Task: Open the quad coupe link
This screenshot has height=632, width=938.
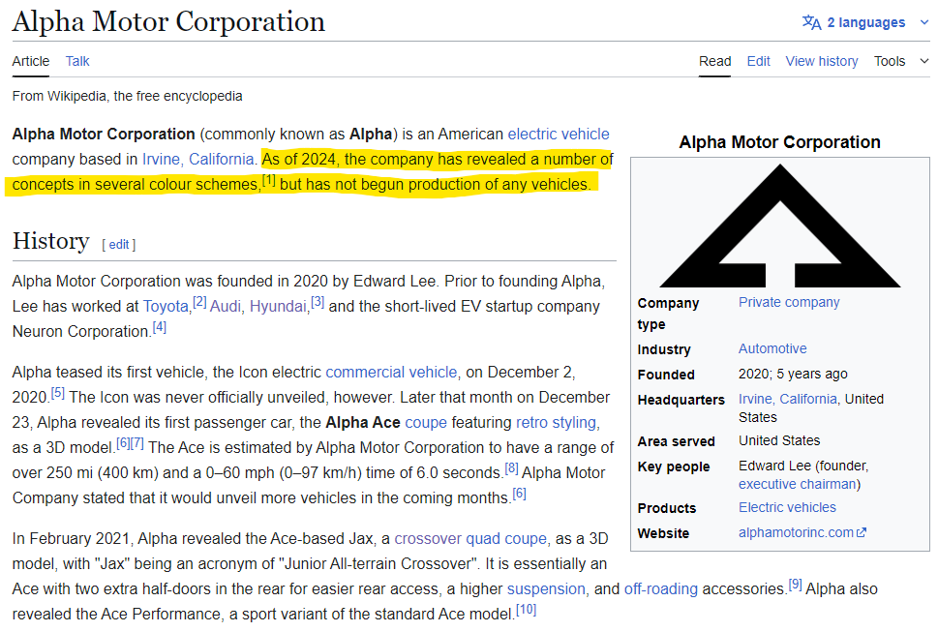Action: [506, 539]
